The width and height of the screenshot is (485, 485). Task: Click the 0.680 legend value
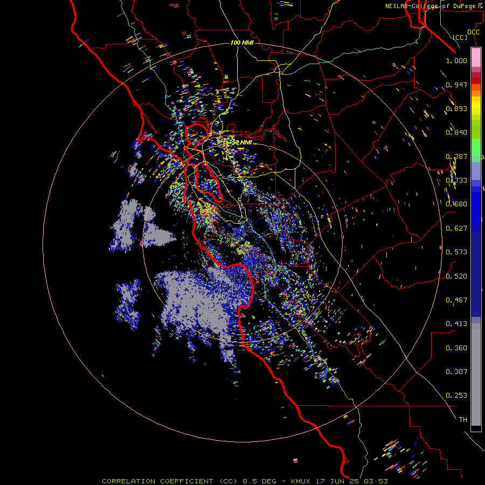pyautogui.click(x=456, y=204)
